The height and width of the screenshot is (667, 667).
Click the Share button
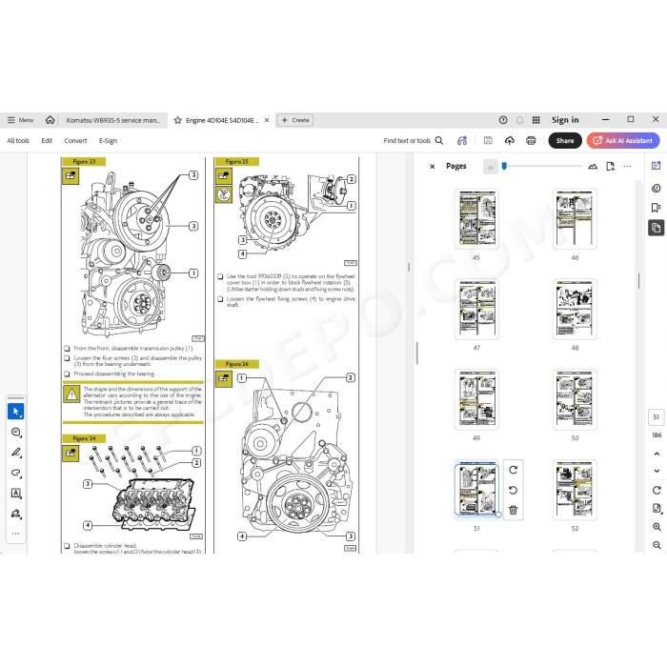565,141
